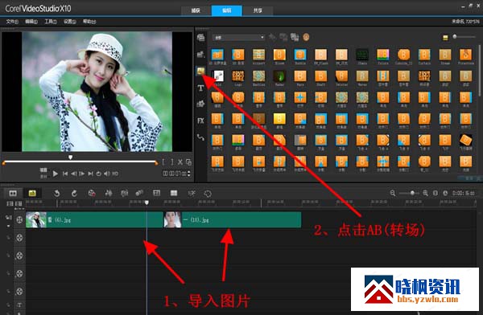Select the Airport transition thumbnail
The height and width of the screenshot is (315, 483).
(x=258, y=55)
